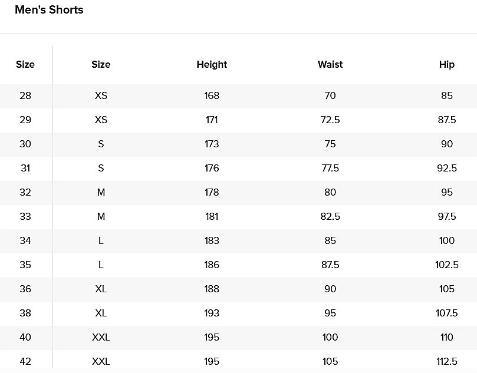
Task: Click the height value 186
Action: point(212,265)
